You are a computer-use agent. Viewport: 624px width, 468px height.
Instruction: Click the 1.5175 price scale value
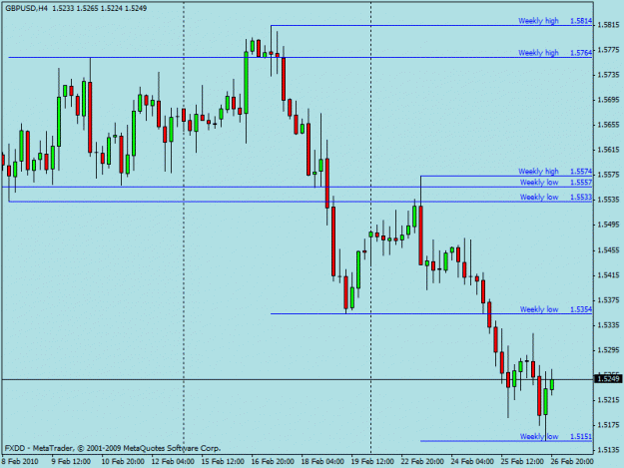(608, 425)
